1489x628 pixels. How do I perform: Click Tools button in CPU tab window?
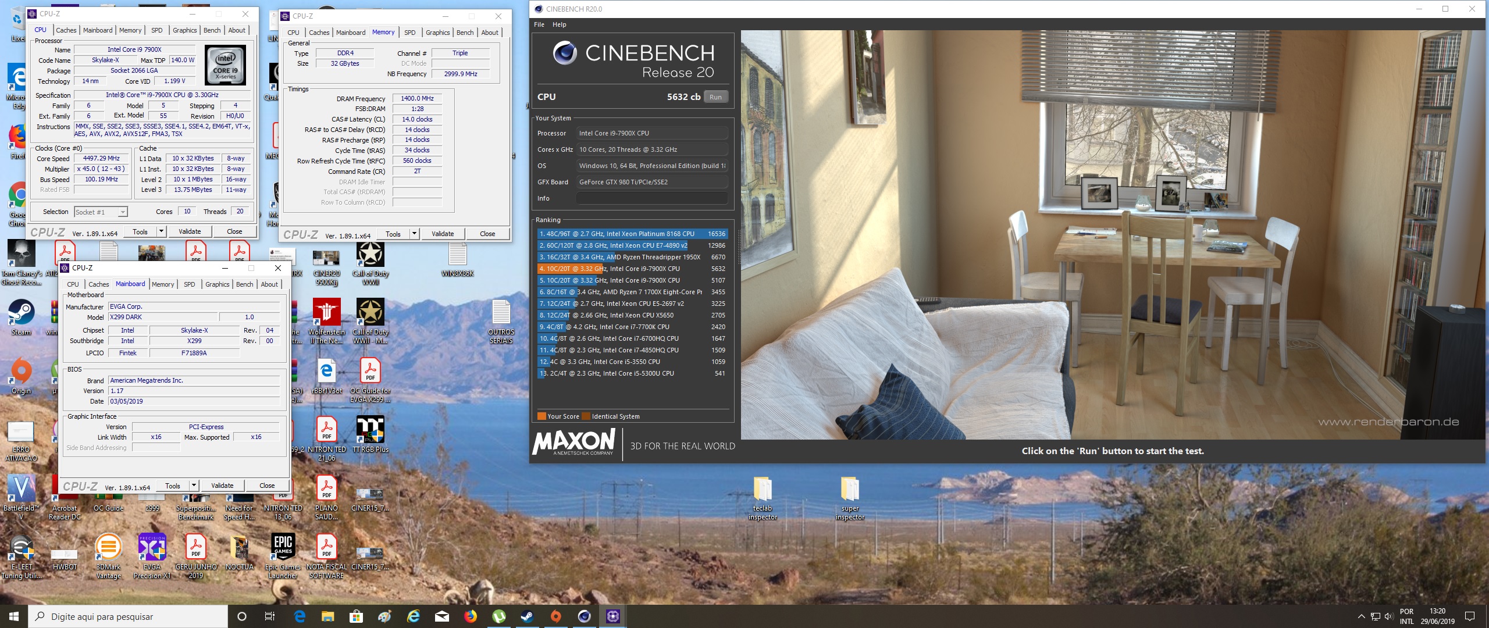pos(140,231)
